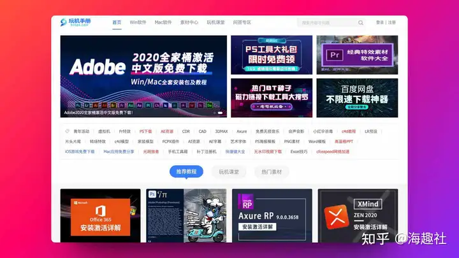Click the Adobe carousel pagination dots

[x=219, y=113]
